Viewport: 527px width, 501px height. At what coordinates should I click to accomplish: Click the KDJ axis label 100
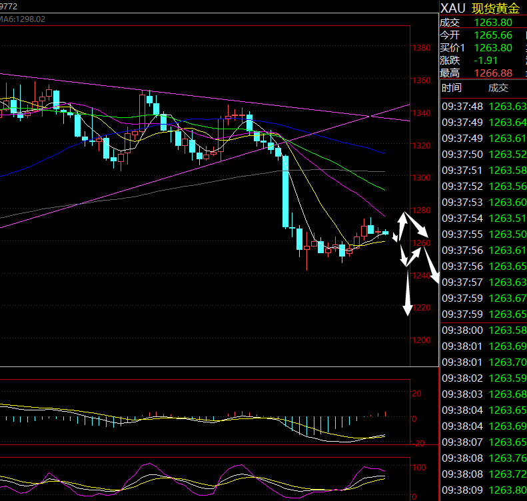[x=419, y=468]
